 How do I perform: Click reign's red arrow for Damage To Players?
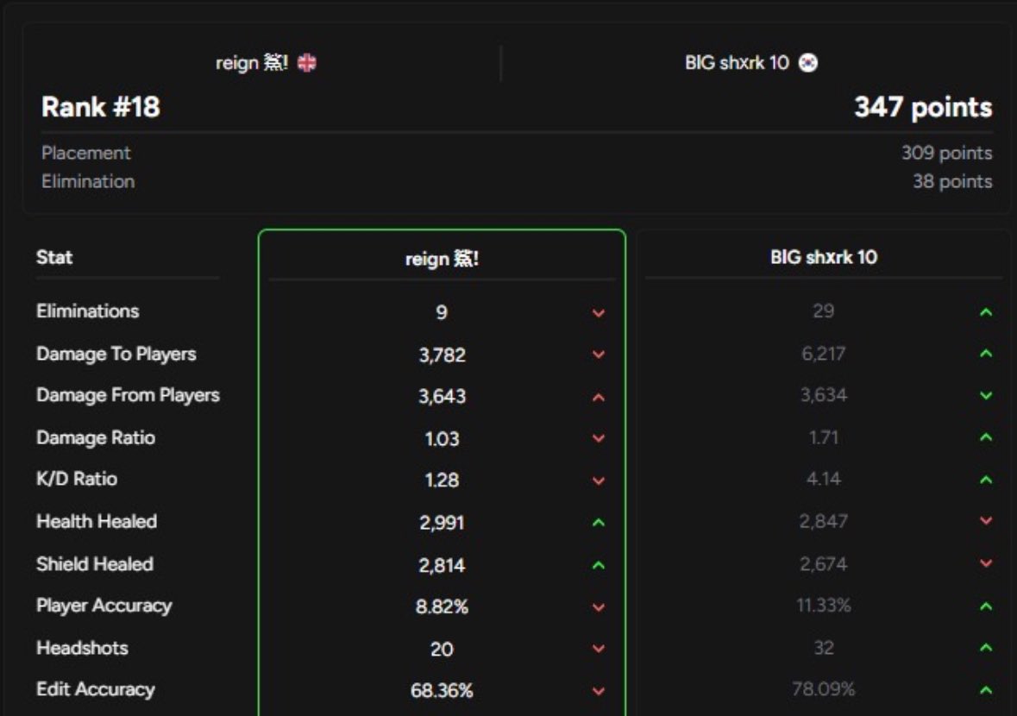coord(599,355)
